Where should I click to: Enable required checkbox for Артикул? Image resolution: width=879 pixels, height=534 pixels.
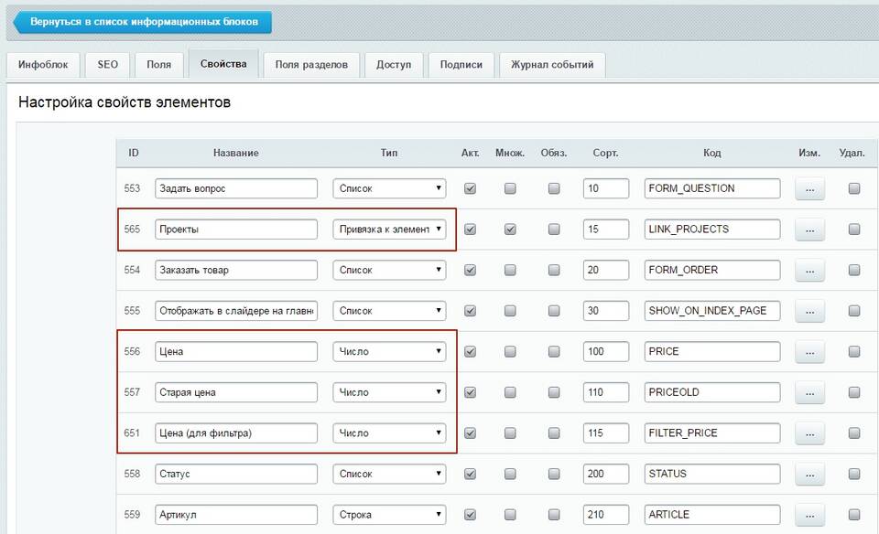pos(554,515)
